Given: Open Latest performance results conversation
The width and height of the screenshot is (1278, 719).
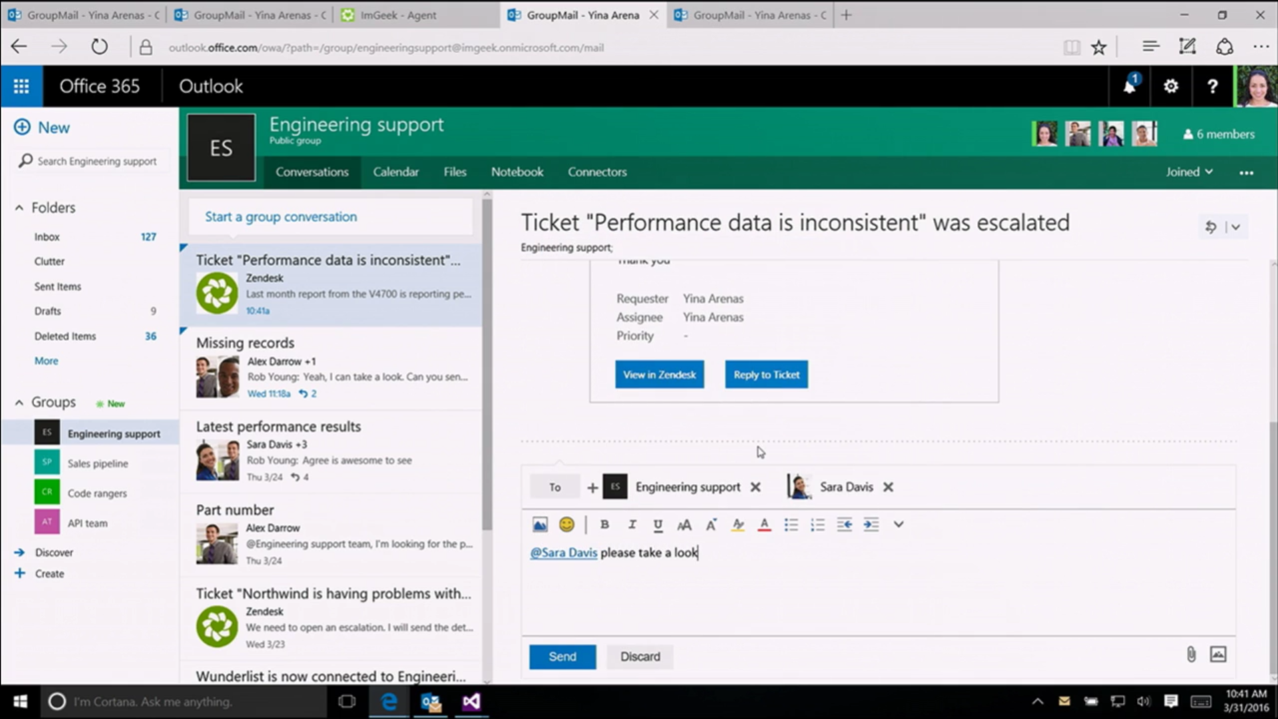Looking at the screenshot, I should (331, 452).
